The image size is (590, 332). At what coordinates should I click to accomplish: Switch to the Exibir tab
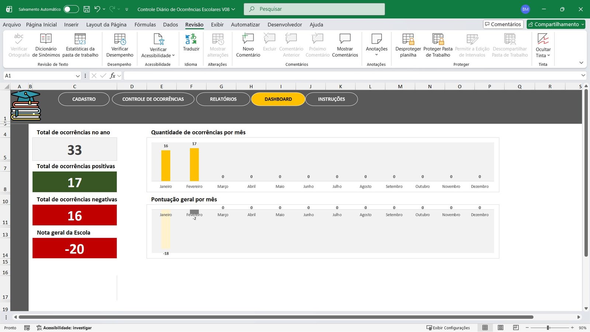coord(217,25)
